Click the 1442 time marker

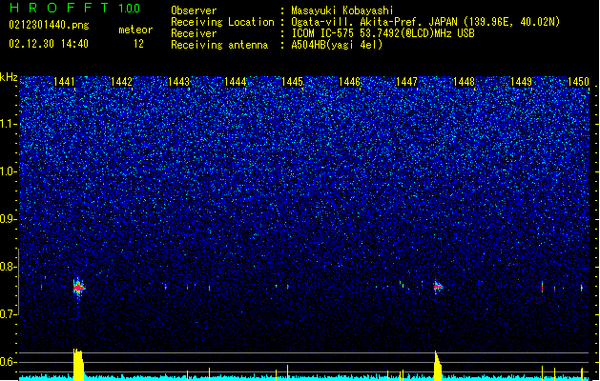click(x=121, y=82)
